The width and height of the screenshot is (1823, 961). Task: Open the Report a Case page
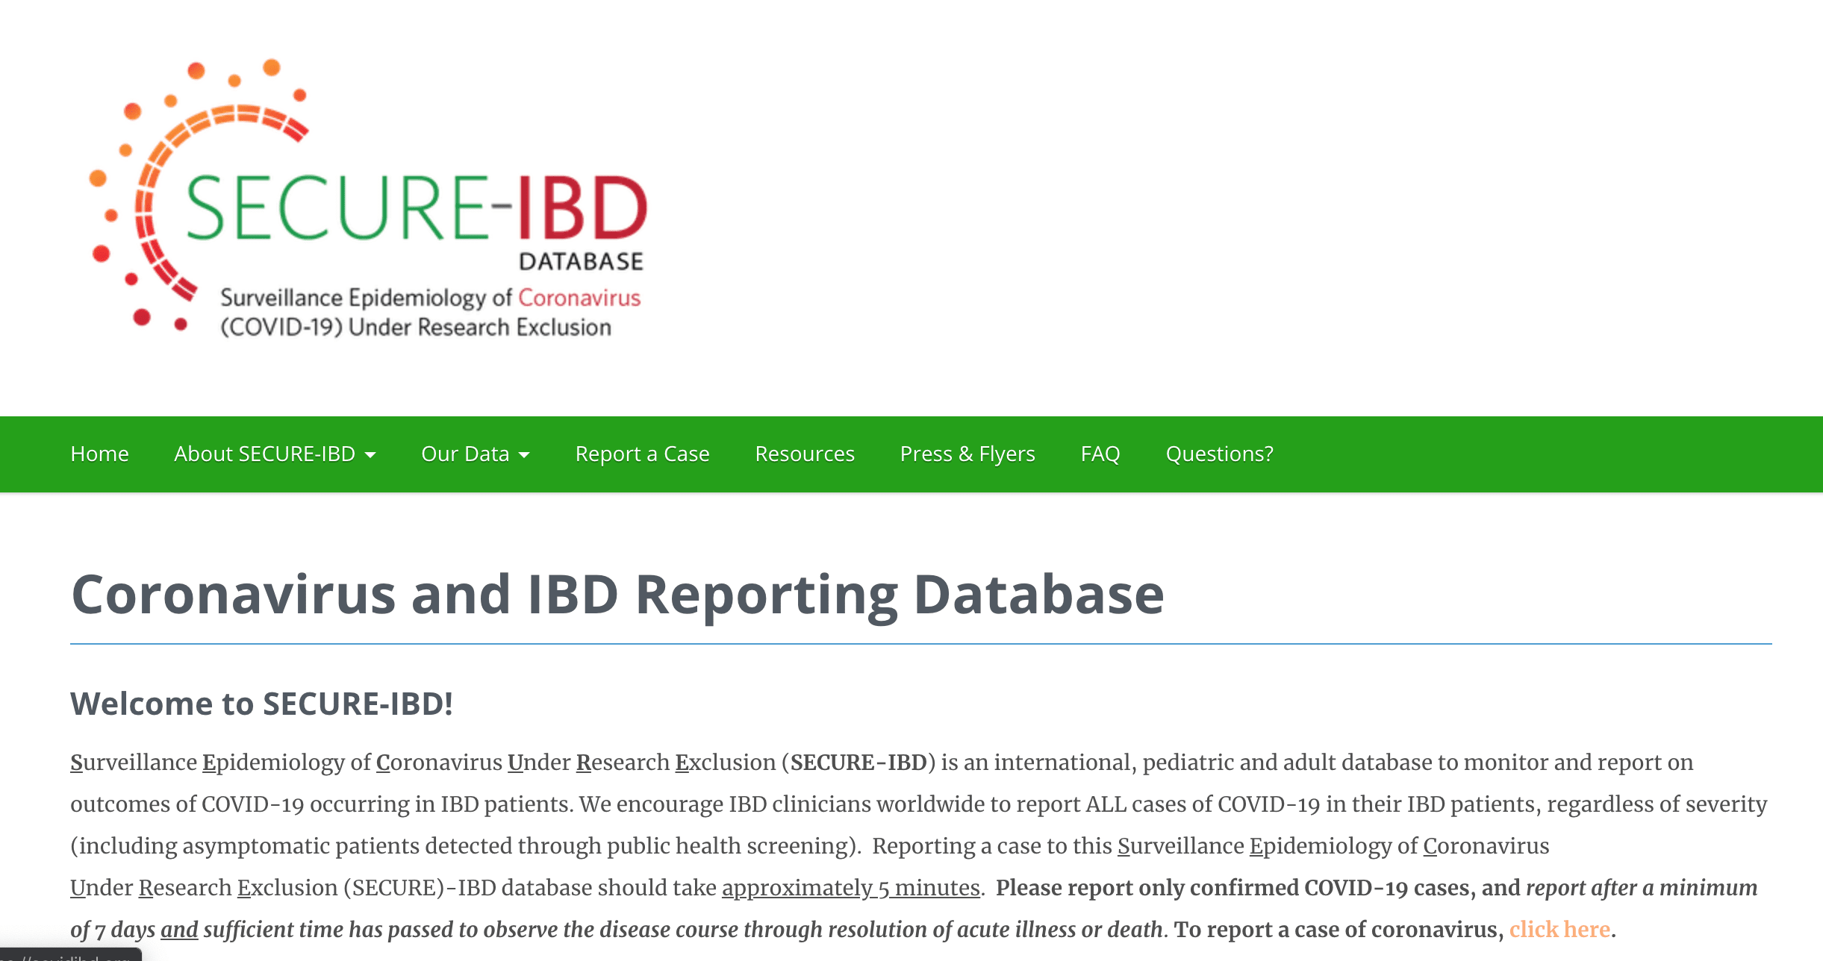642,454
